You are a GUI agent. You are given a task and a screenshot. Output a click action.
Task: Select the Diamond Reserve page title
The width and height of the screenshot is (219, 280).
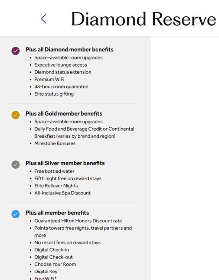coord(143,19)
